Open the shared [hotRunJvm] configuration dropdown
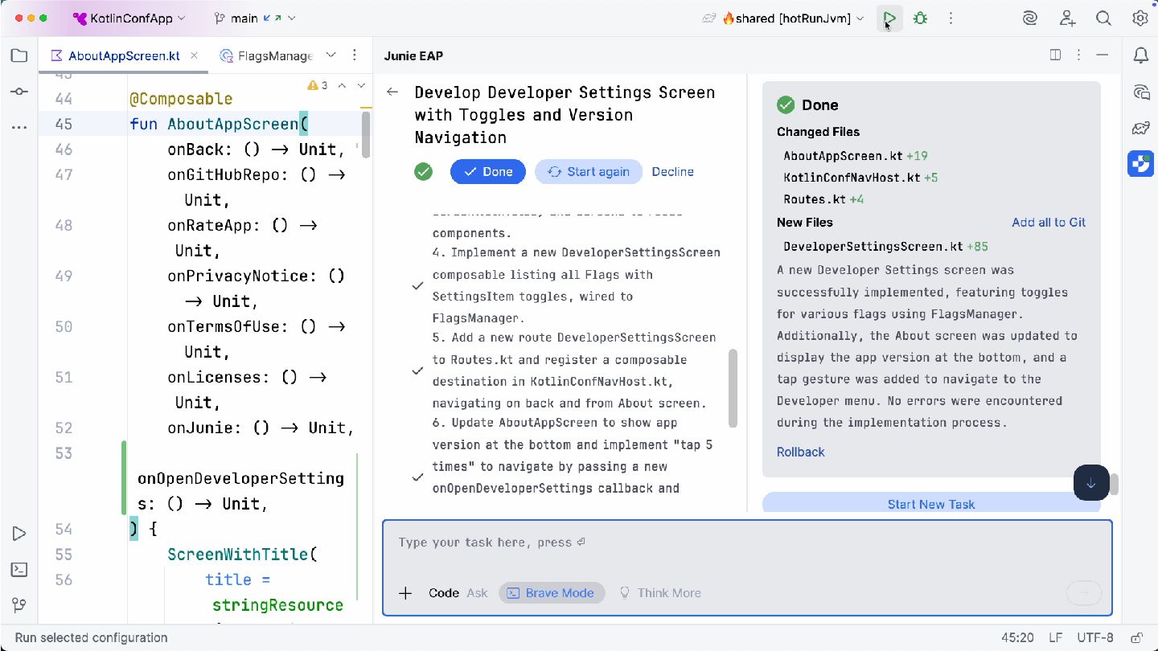 pyautogui.click(x=794, y=18)
